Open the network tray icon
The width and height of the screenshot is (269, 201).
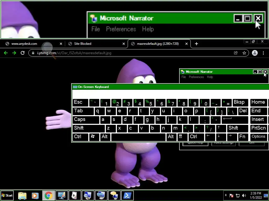click(x=238, y=196)
